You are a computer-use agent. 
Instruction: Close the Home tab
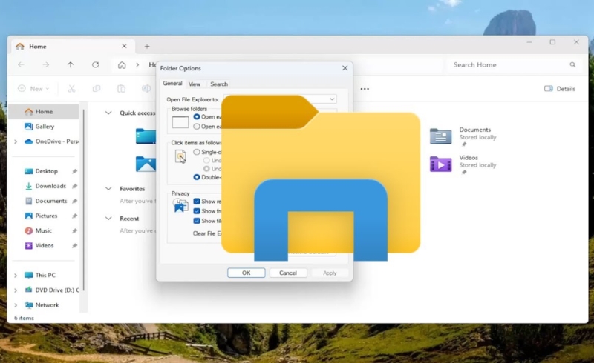click(x=124, y=46)
